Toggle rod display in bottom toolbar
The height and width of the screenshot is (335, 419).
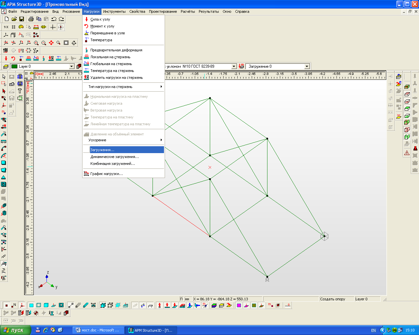tap(71, 305)
